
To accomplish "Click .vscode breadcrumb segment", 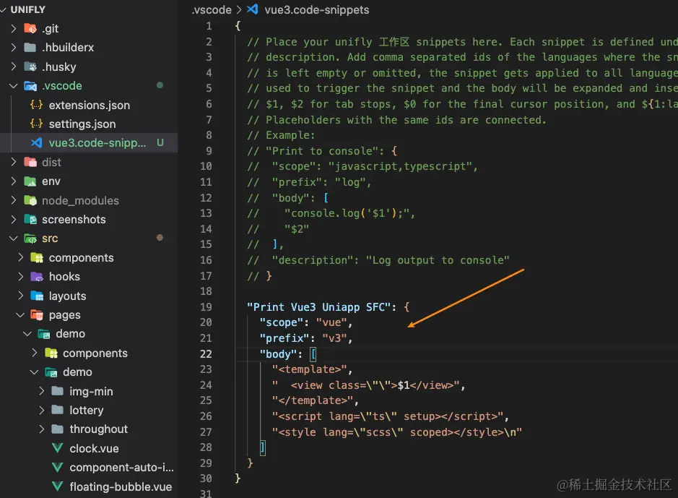I will tap(212, 9).
